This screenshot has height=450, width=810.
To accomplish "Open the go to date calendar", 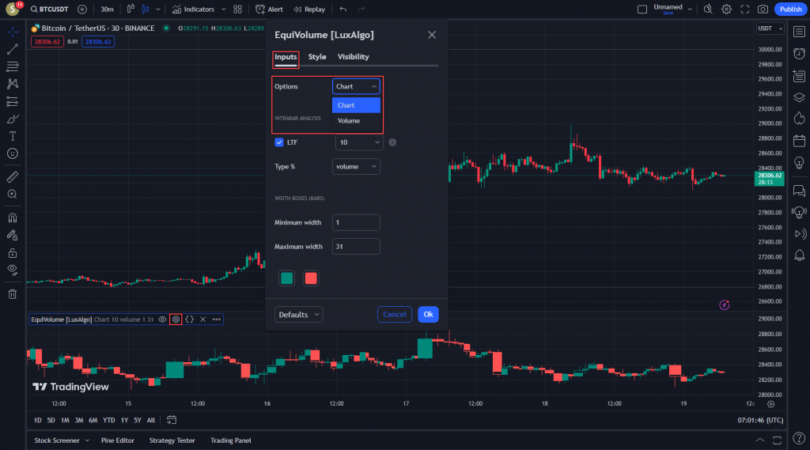I will (172, 420).
